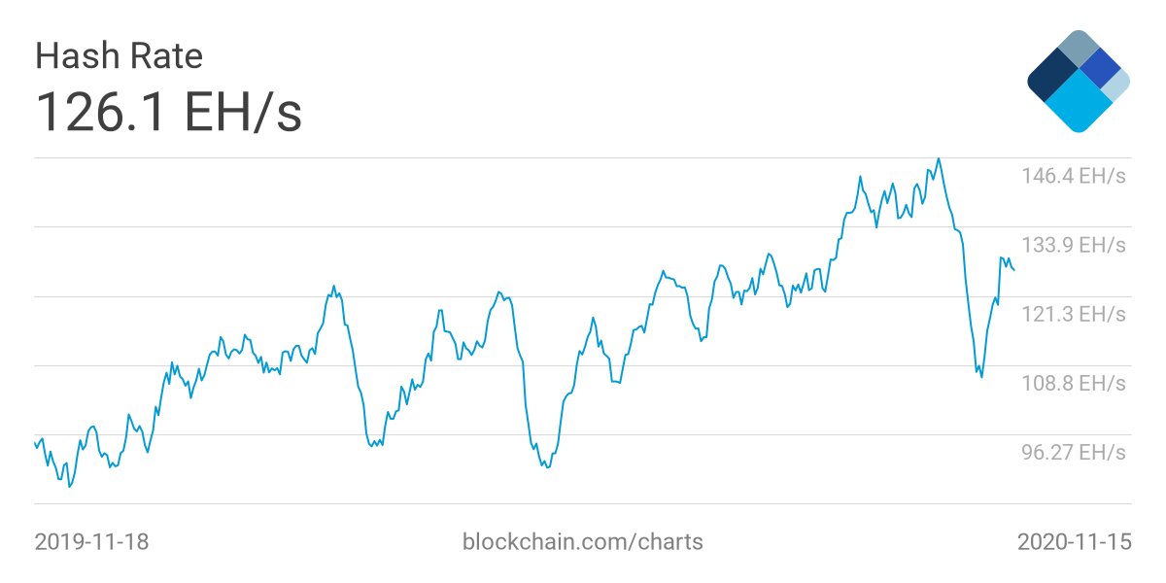Select the 2020-11-15 end date
This screenshot has height=583, width=1166.
point(1074,541)
